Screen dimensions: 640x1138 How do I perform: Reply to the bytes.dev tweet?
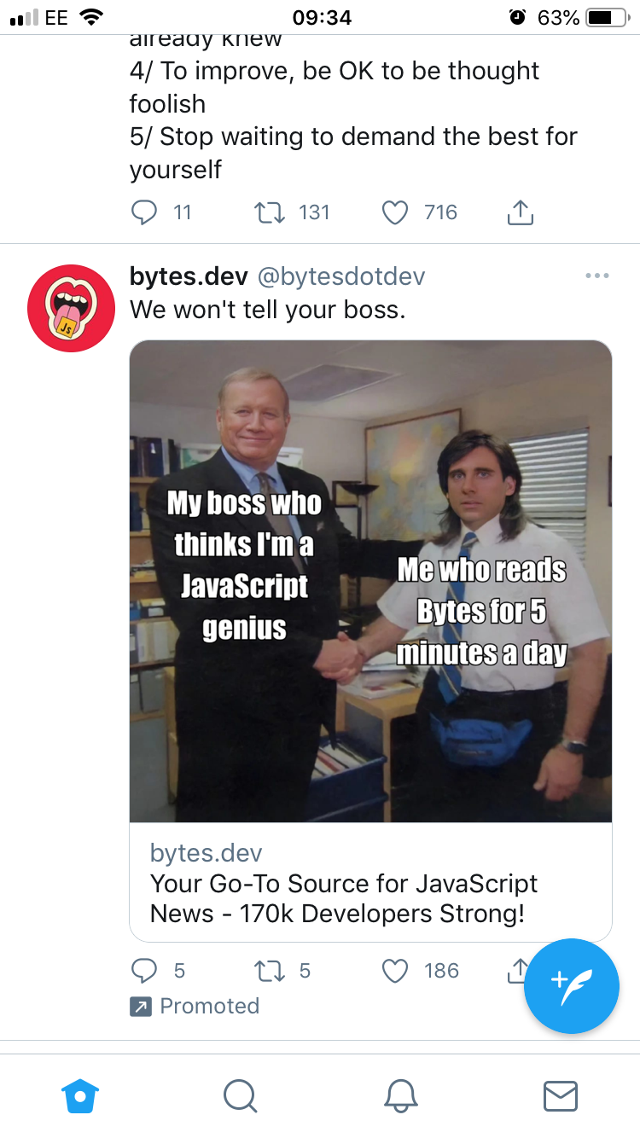pos(143,971)
